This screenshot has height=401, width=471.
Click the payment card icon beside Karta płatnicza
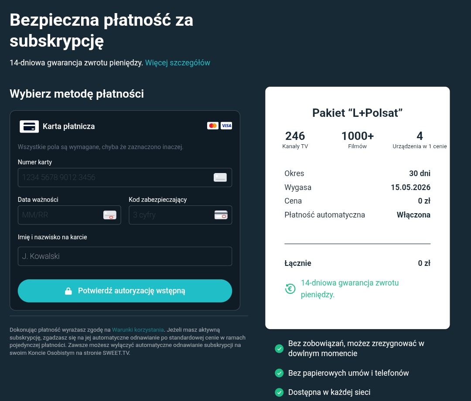pos(29,126)
